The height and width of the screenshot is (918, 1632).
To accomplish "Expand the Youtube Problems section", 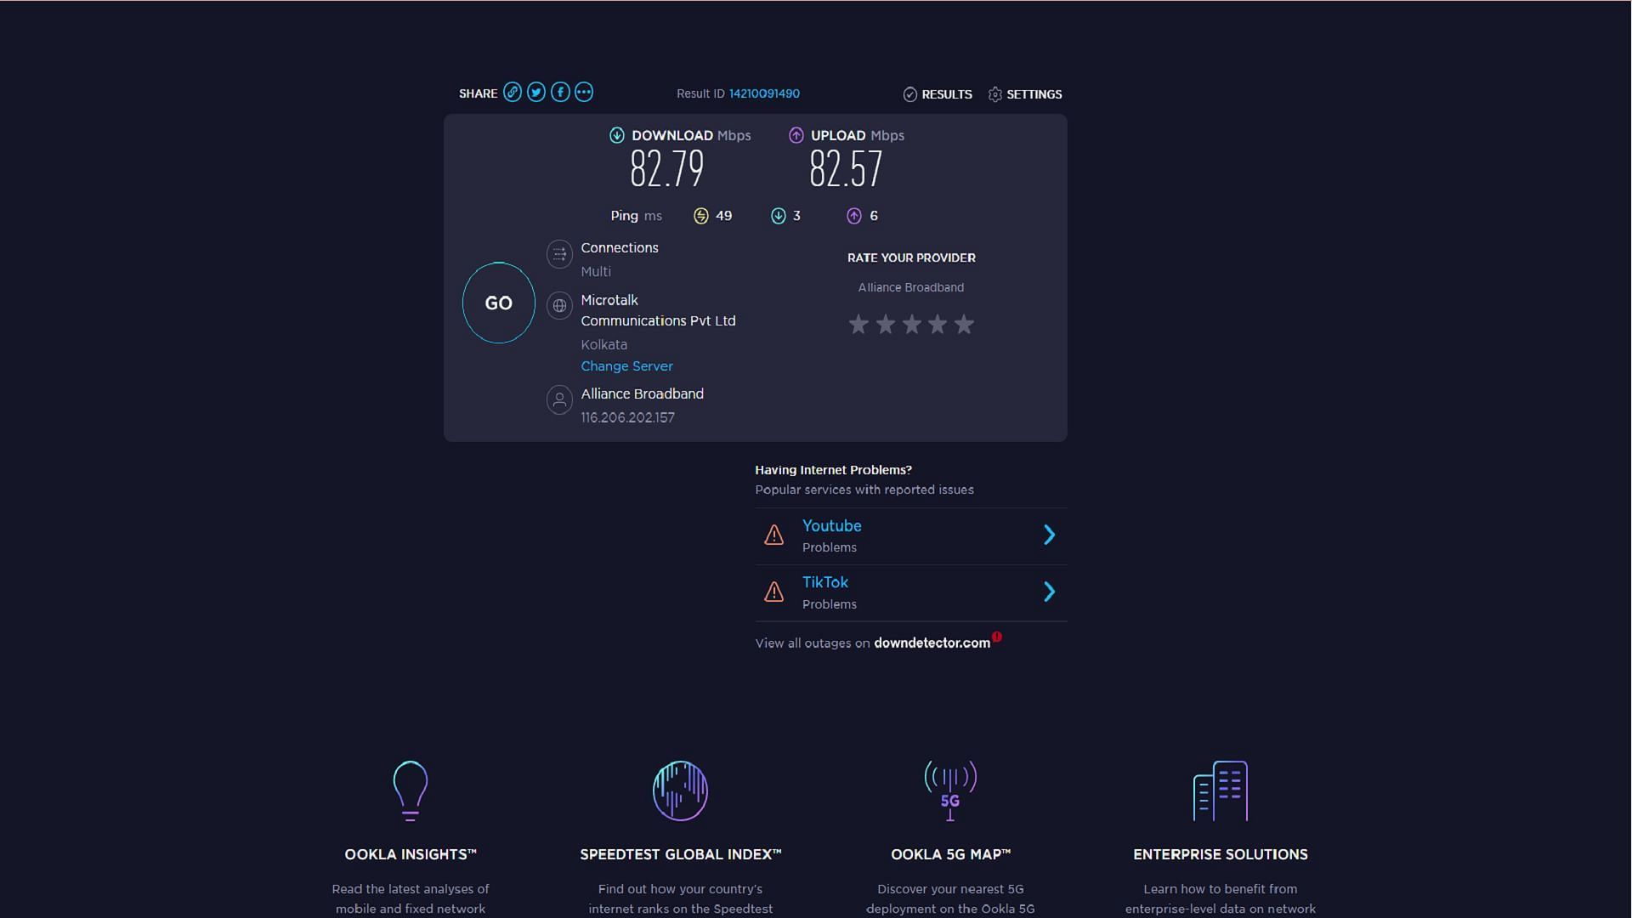I will pyautogui.click(x=1048, y=535).
